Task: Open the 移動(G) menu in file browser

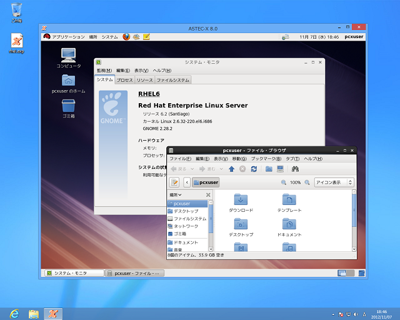Action: [239, 159]
